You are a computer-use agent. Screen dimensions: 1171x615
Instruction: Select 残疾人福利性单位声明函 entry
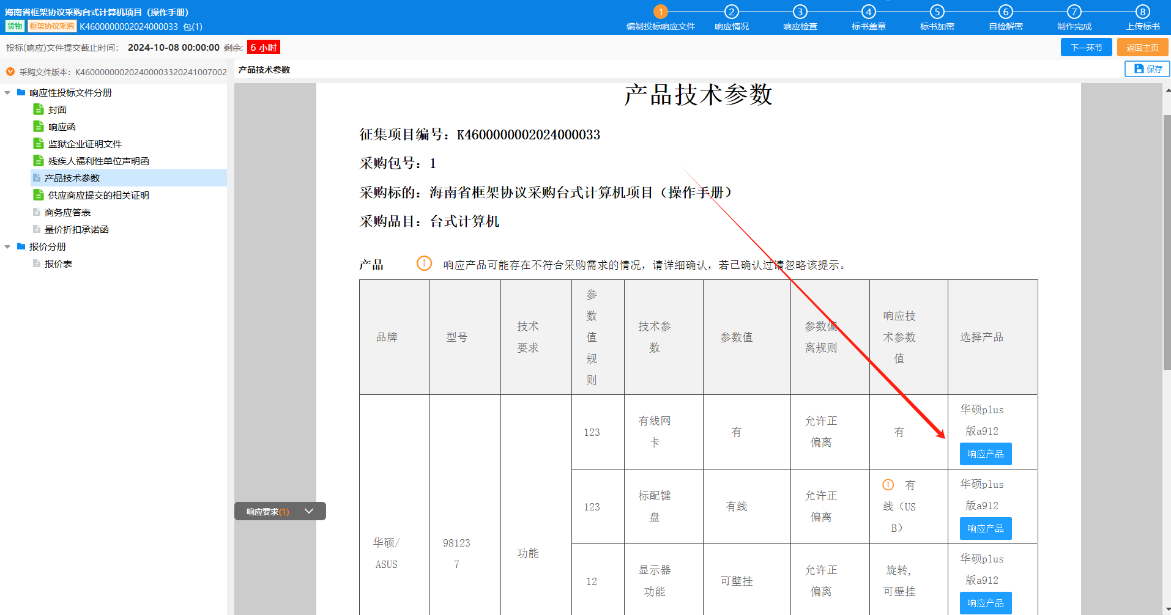coord(99,161)
